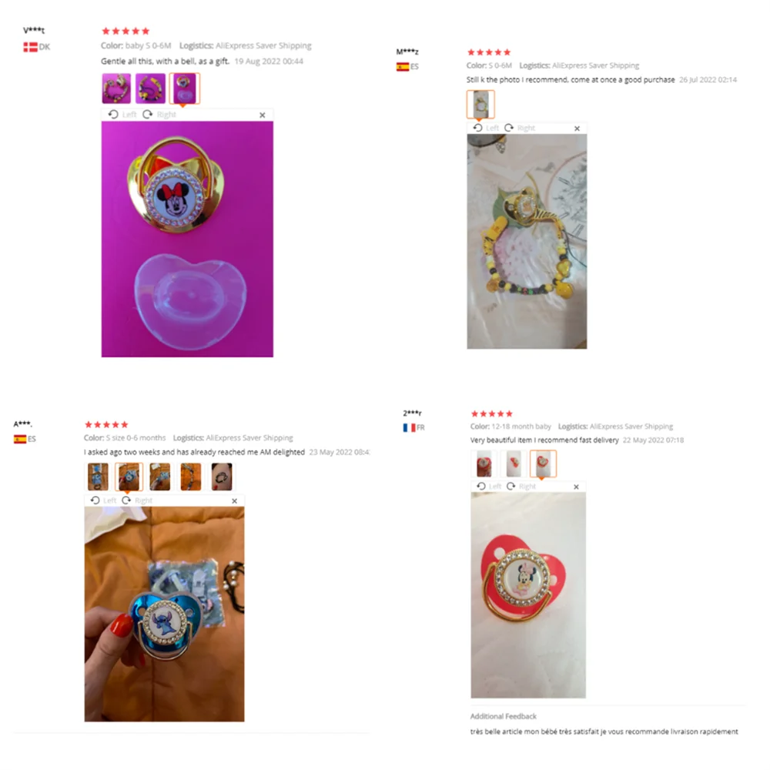Screen dimensions: 770x770
Task: Close the enlarged photo in V***t's review
Action: tap(263, 115)
